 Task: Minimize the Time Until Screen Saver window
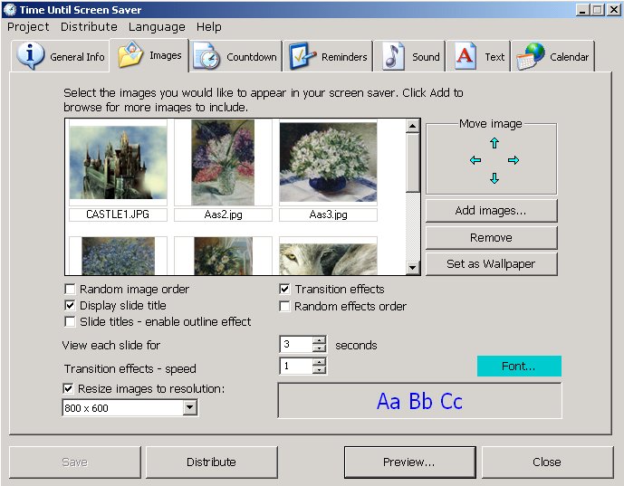click(582, 10)
